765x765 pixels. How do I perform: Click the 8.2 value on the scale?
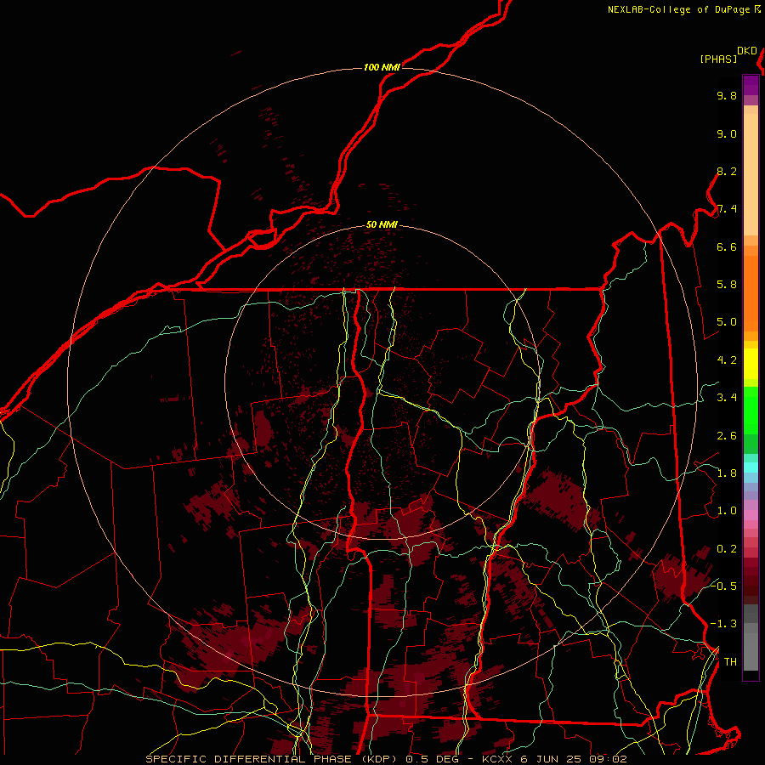pyautogui.click(x=727, y=171)
